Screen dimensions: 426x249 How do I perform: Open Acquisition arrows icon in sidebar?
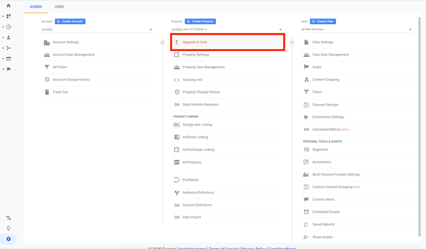pos(9,48)
